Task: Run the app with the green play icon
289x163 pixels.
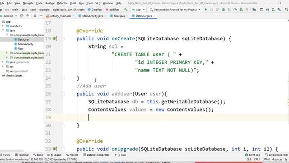Action: 206,10
